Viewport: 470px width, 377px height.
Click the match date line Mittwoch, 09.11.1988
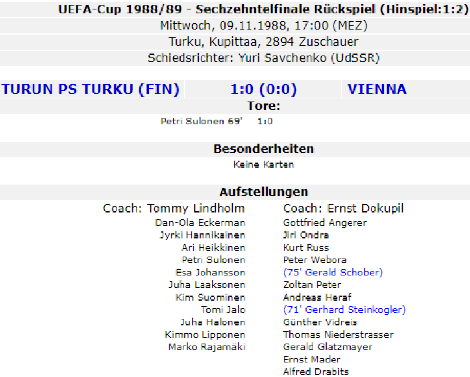click(264, 25)
